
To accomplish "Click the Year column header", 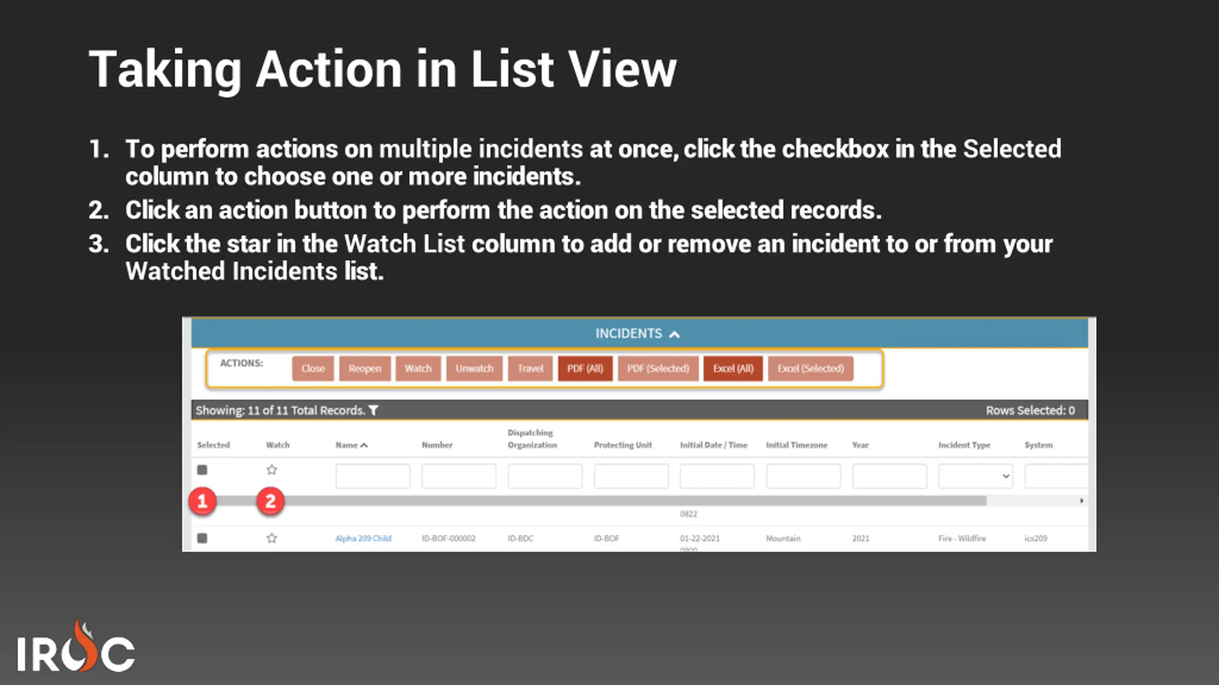I will click(860, 445).
